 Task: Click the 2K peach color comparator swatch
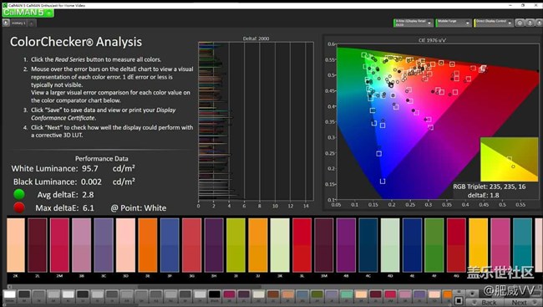(16, 245)
